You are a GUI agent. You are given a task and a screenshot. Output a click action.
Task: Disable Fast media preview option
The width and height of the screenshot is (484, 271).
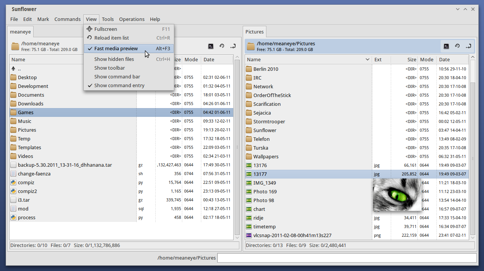click(116, 49)
